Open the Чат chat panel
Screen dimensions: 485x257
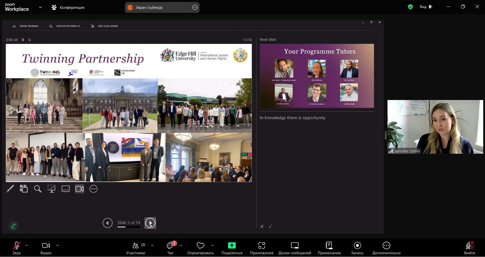point(171,248)
